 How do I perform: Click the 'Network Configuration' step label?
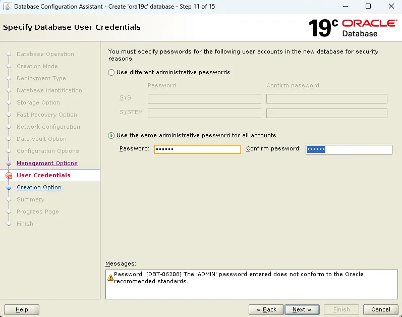[x=48, y=127]
